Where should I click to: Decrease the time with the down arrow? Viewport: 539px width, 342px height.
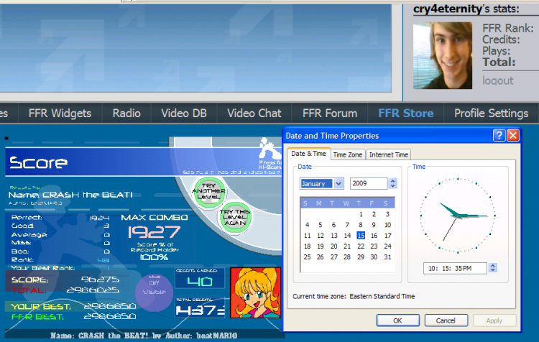click(x=492, y=270)
